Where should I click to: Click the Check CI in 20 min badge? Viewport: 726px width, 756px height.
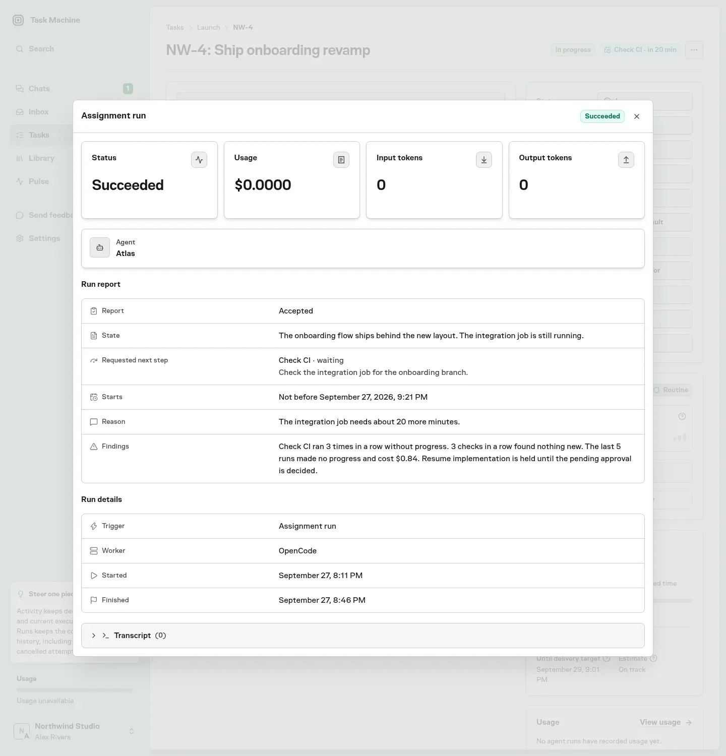pos(640,49)
